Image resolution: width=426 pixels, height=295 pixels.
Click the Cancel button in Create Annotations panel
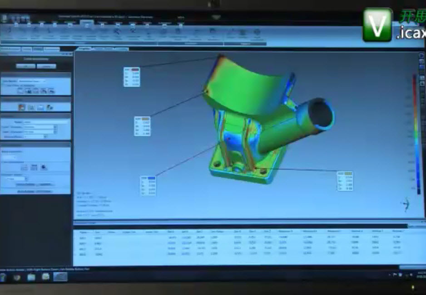click(46, 66)
